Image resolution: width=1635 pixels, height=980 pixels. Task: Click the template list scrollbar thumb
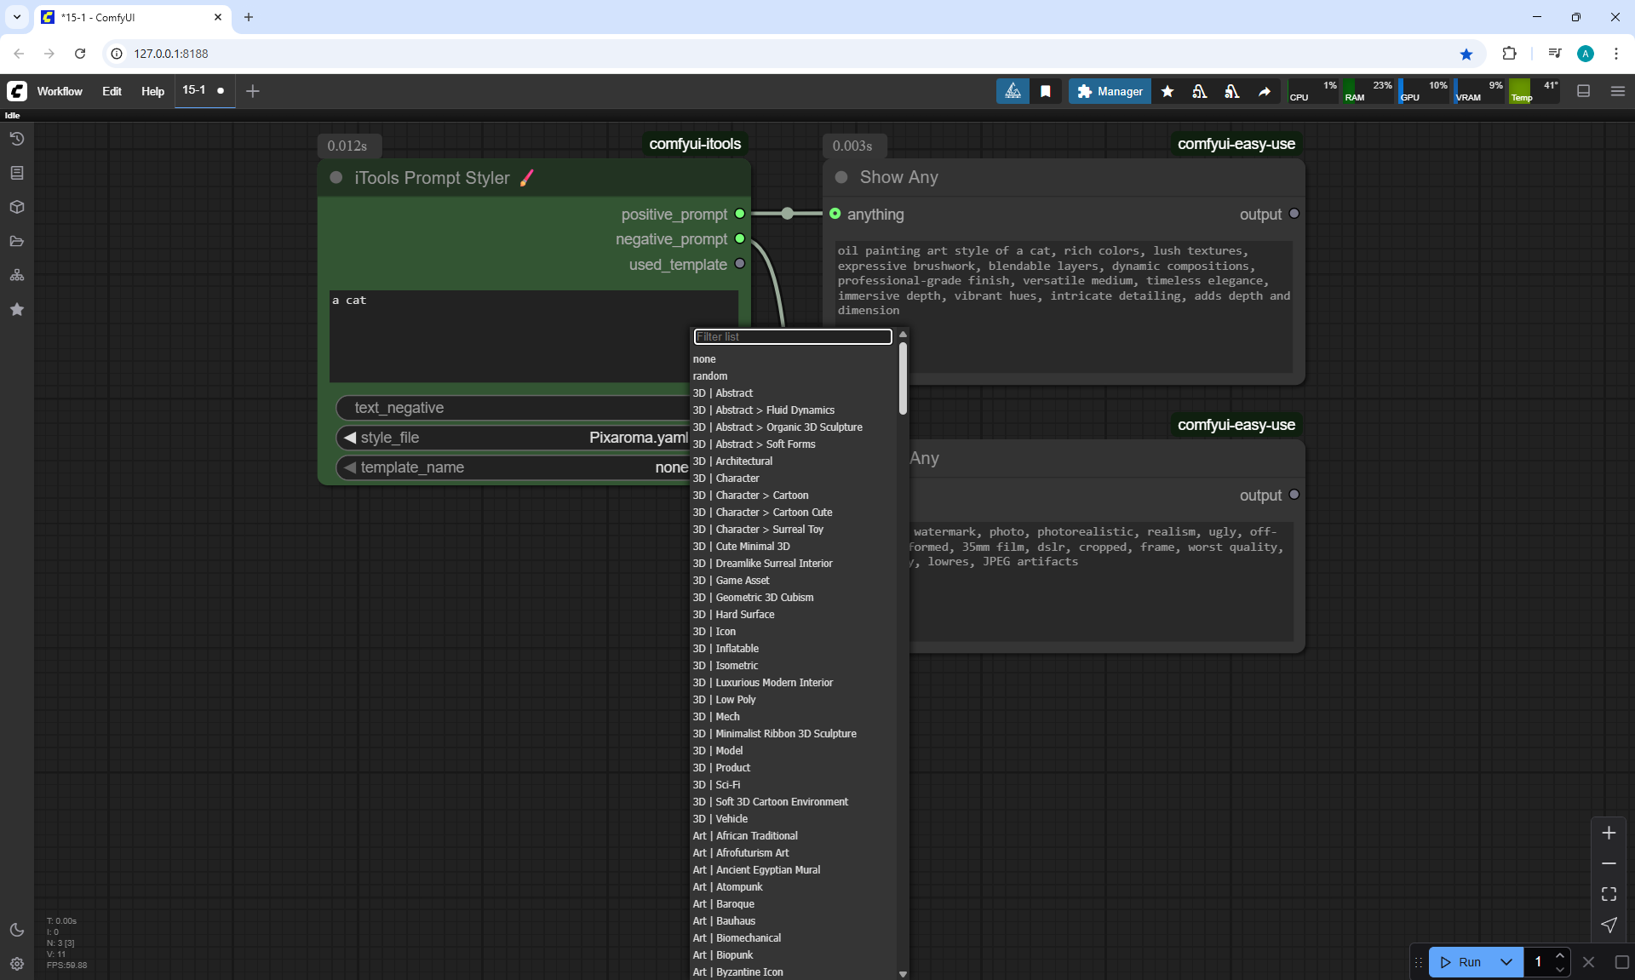click(x=903, y=379)
